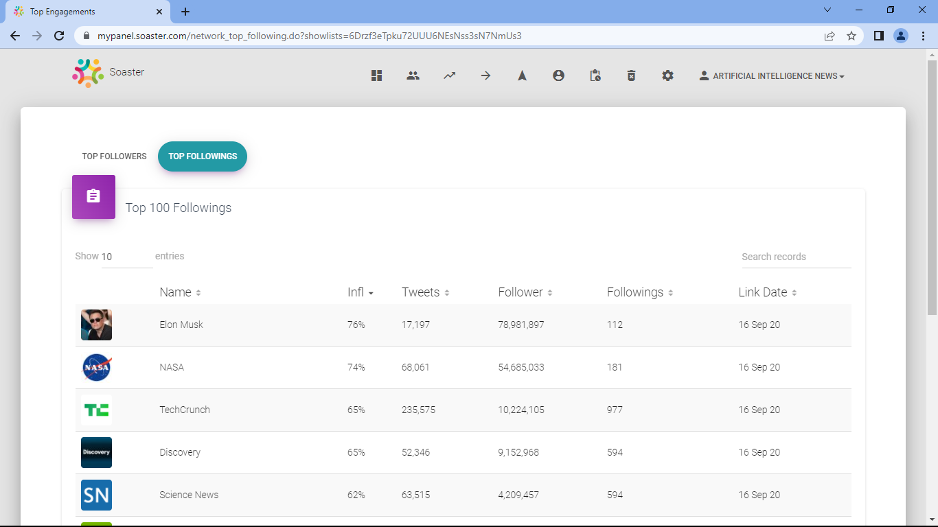Select the Top Engagements browser tab
The height and width of the screenshot is (527, 938).
(x=88, y=12)
